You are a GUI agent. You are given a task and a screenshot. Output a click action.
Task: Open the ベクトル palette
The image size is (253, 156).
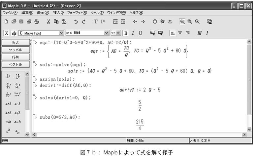click(x=16, y=64)
